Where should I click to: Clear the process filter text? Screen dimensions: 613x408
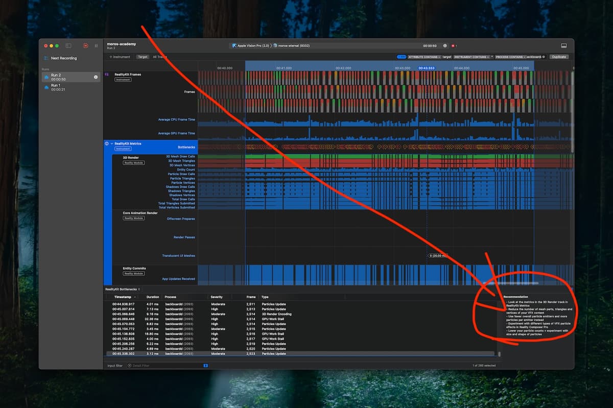pos(544,57)
